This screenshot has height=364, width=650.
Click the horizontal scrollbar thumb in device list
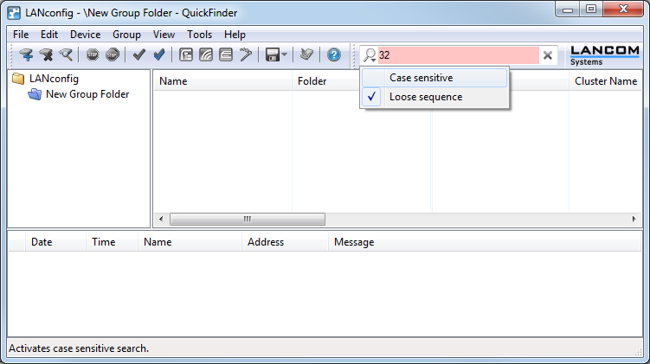(x=247, y=220)
